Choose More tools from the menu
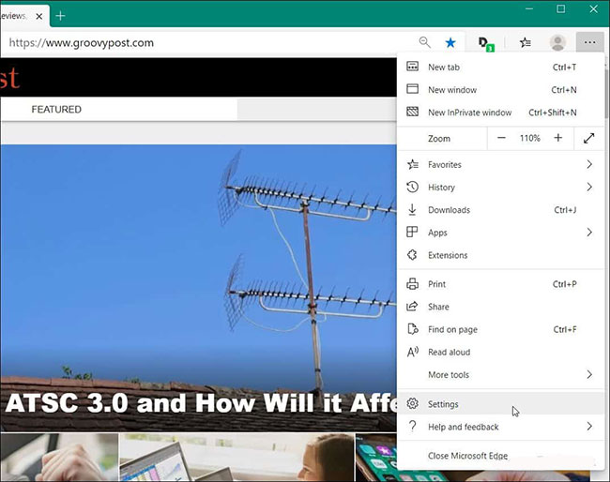 [500, 374]
